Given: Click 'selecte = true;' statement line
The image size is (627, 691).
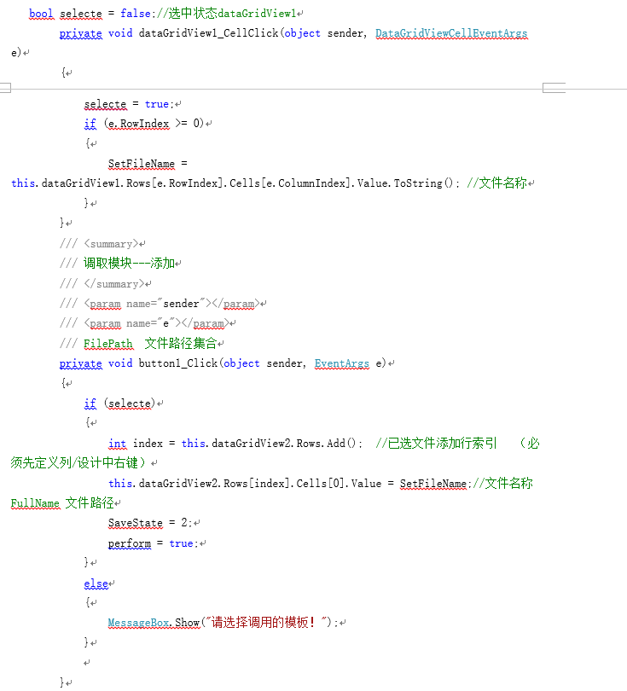Looking at the screenshot, I should tap(129, 104).
